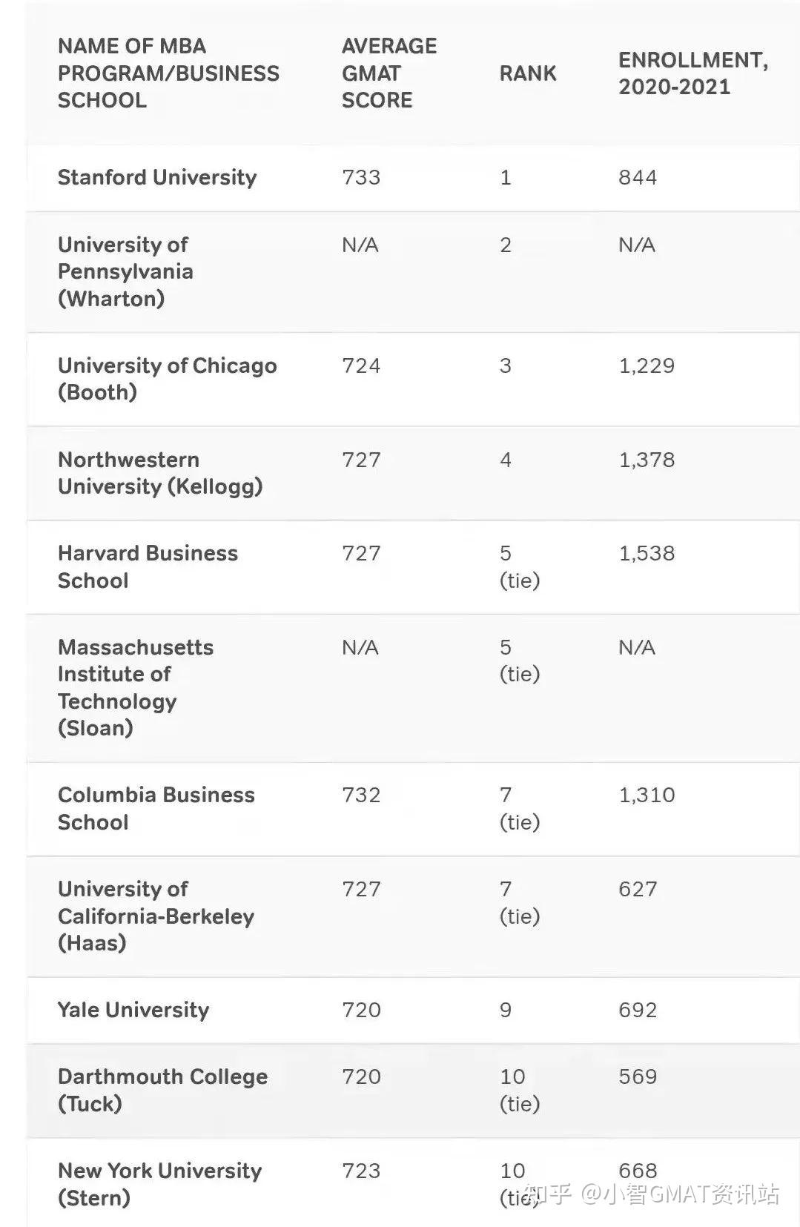Click Yale's rank number 9

(x=506, y=1010)
